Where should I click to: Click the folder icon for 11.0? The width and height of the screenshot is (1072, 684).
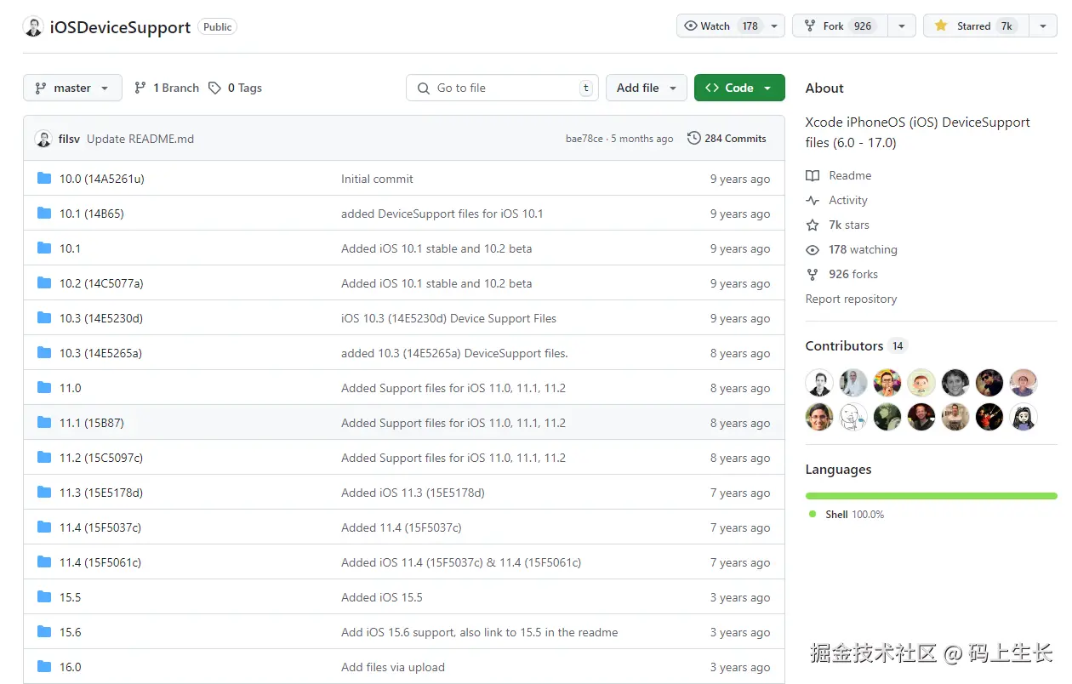[x=44, y=388]
